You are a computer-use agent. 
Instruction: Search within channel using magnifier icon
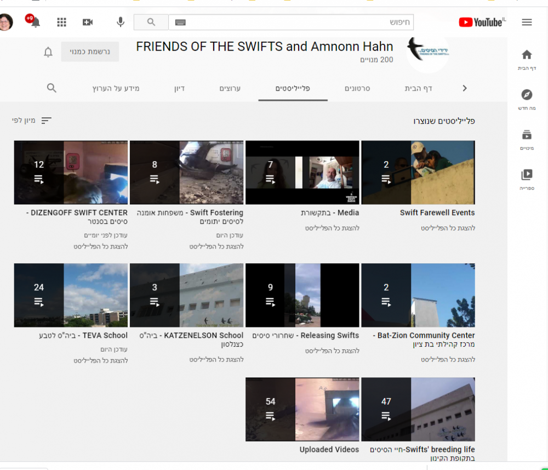pyautogui.click(x=52, y=88)
